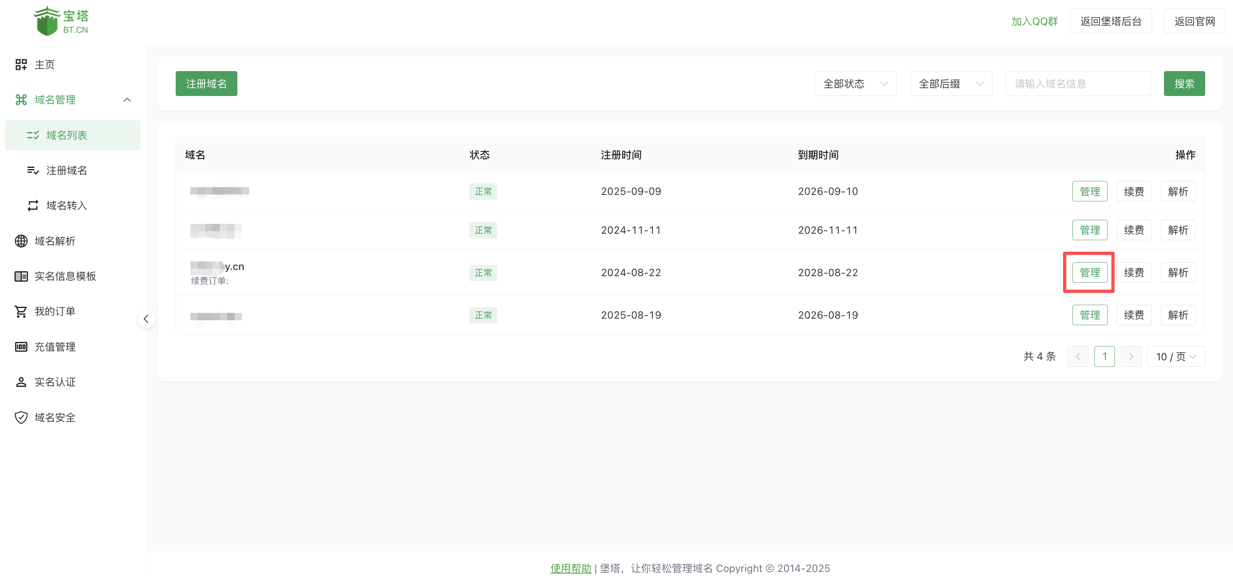Collapse the sidebar with arrow handle
The height and width of the screenshot is (576, 1233).
click(146, 319)
